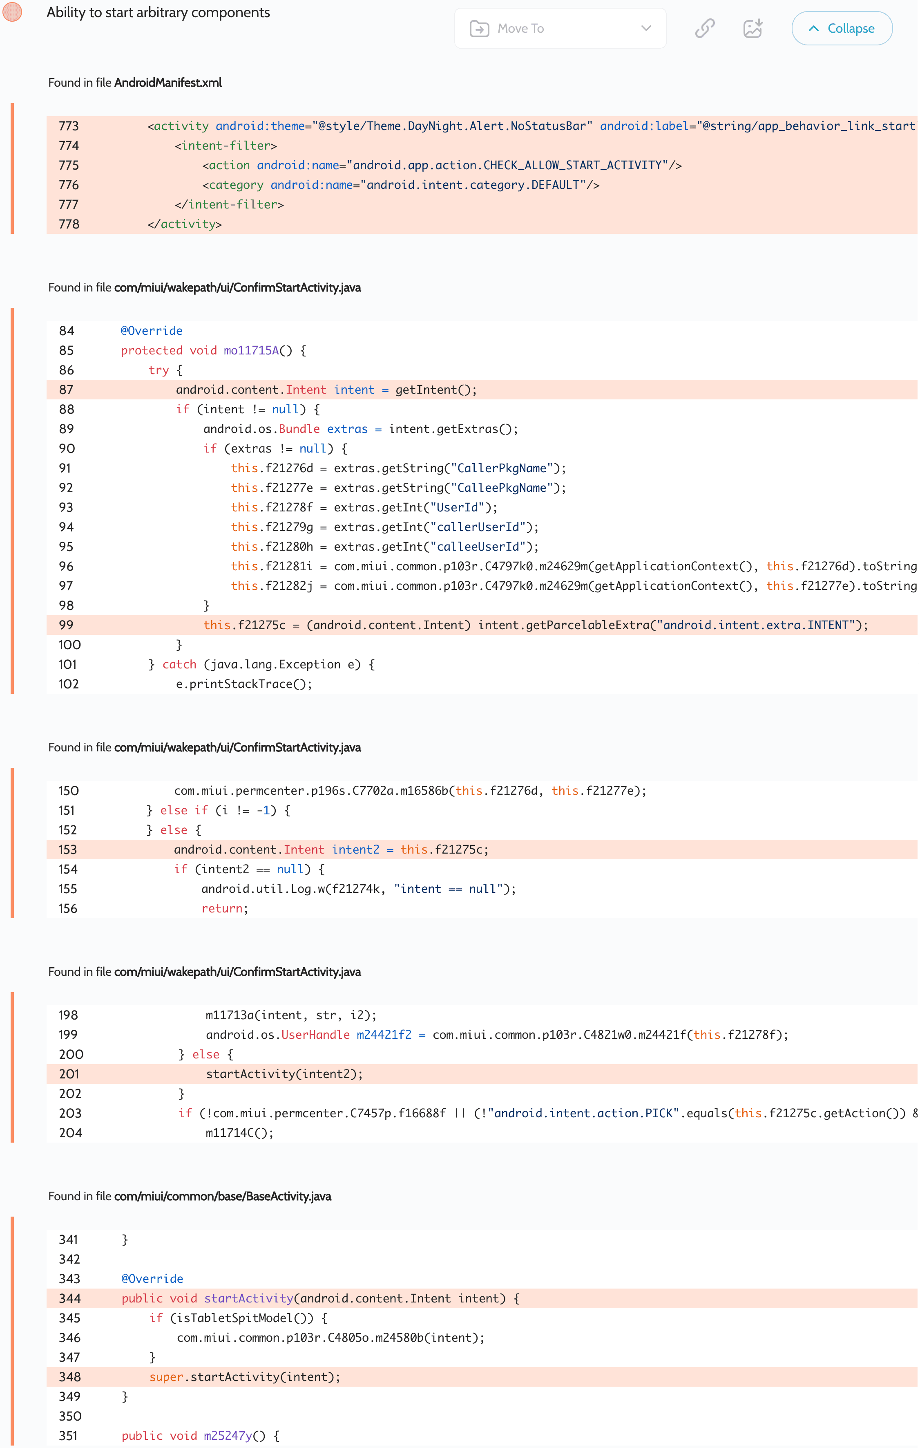Click the Move To folder icon
920x1448 pixels.
tap(479, 28)
